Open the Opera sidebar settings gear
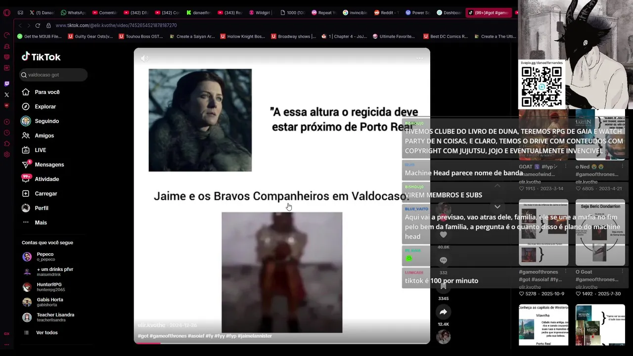Screen dimensions: 633x356 tap(6, 154)
